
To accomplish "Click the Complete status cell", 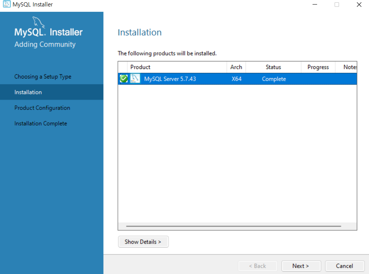I will click(x=274, y=79).
